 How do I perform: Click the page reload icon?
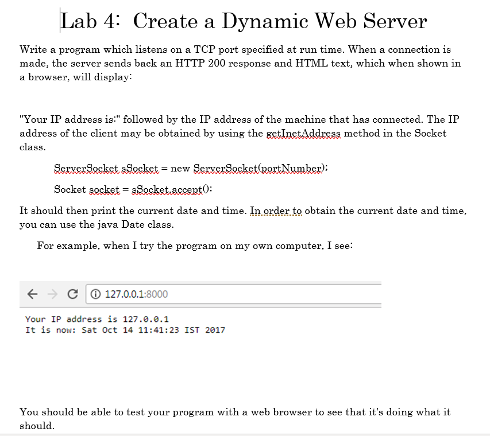coord(72,294)
